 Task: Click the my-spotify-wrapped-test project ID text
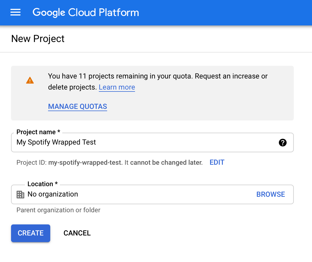85,163
